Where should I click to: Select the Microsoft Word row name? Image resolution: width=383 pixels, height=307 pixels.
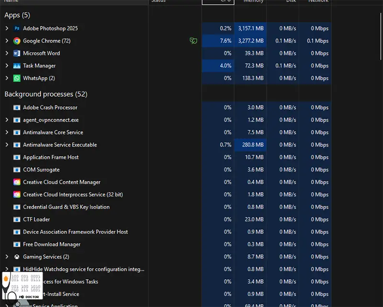41,53
